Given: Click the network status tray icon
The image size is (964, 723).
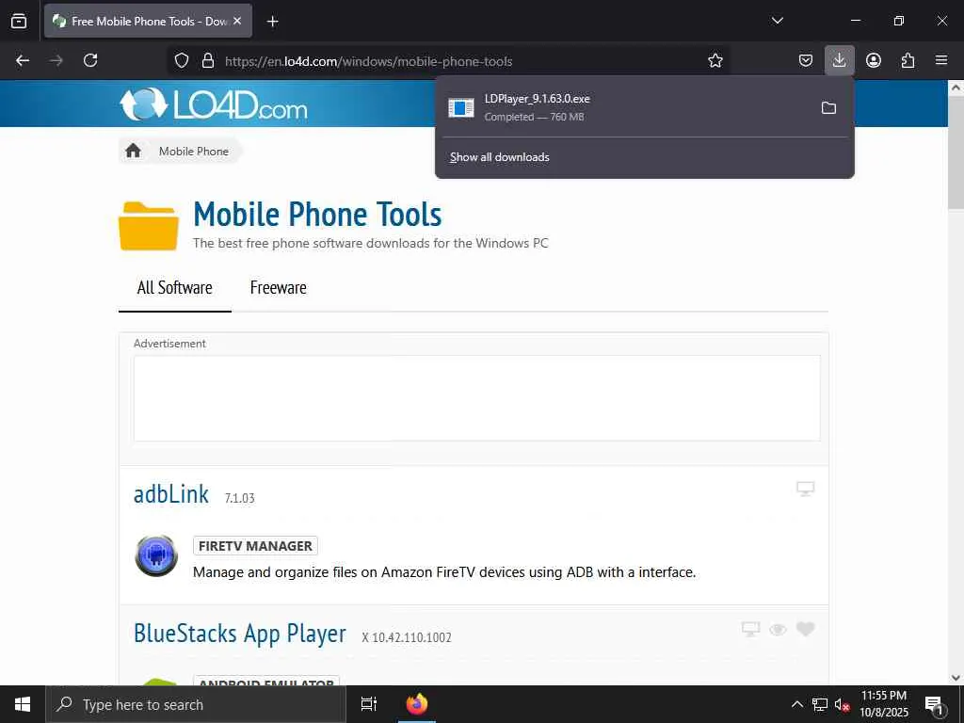Looking at the screenshot, I should coord(820,704).
